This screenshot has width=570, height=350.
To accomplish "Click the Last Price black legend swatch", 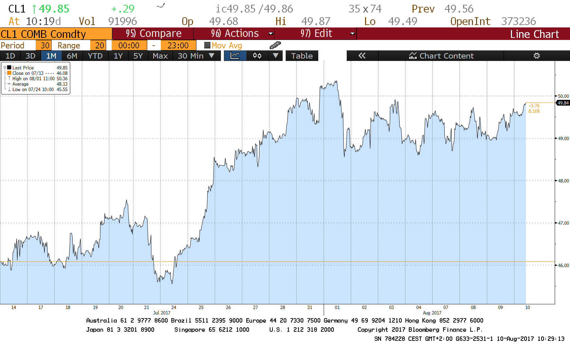I will (x=9, y=68).
